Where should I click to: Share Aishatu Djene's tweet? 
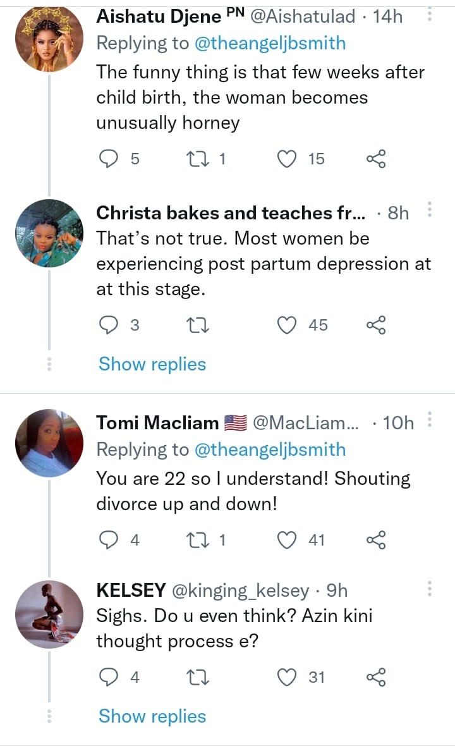(x=376, y=159)
